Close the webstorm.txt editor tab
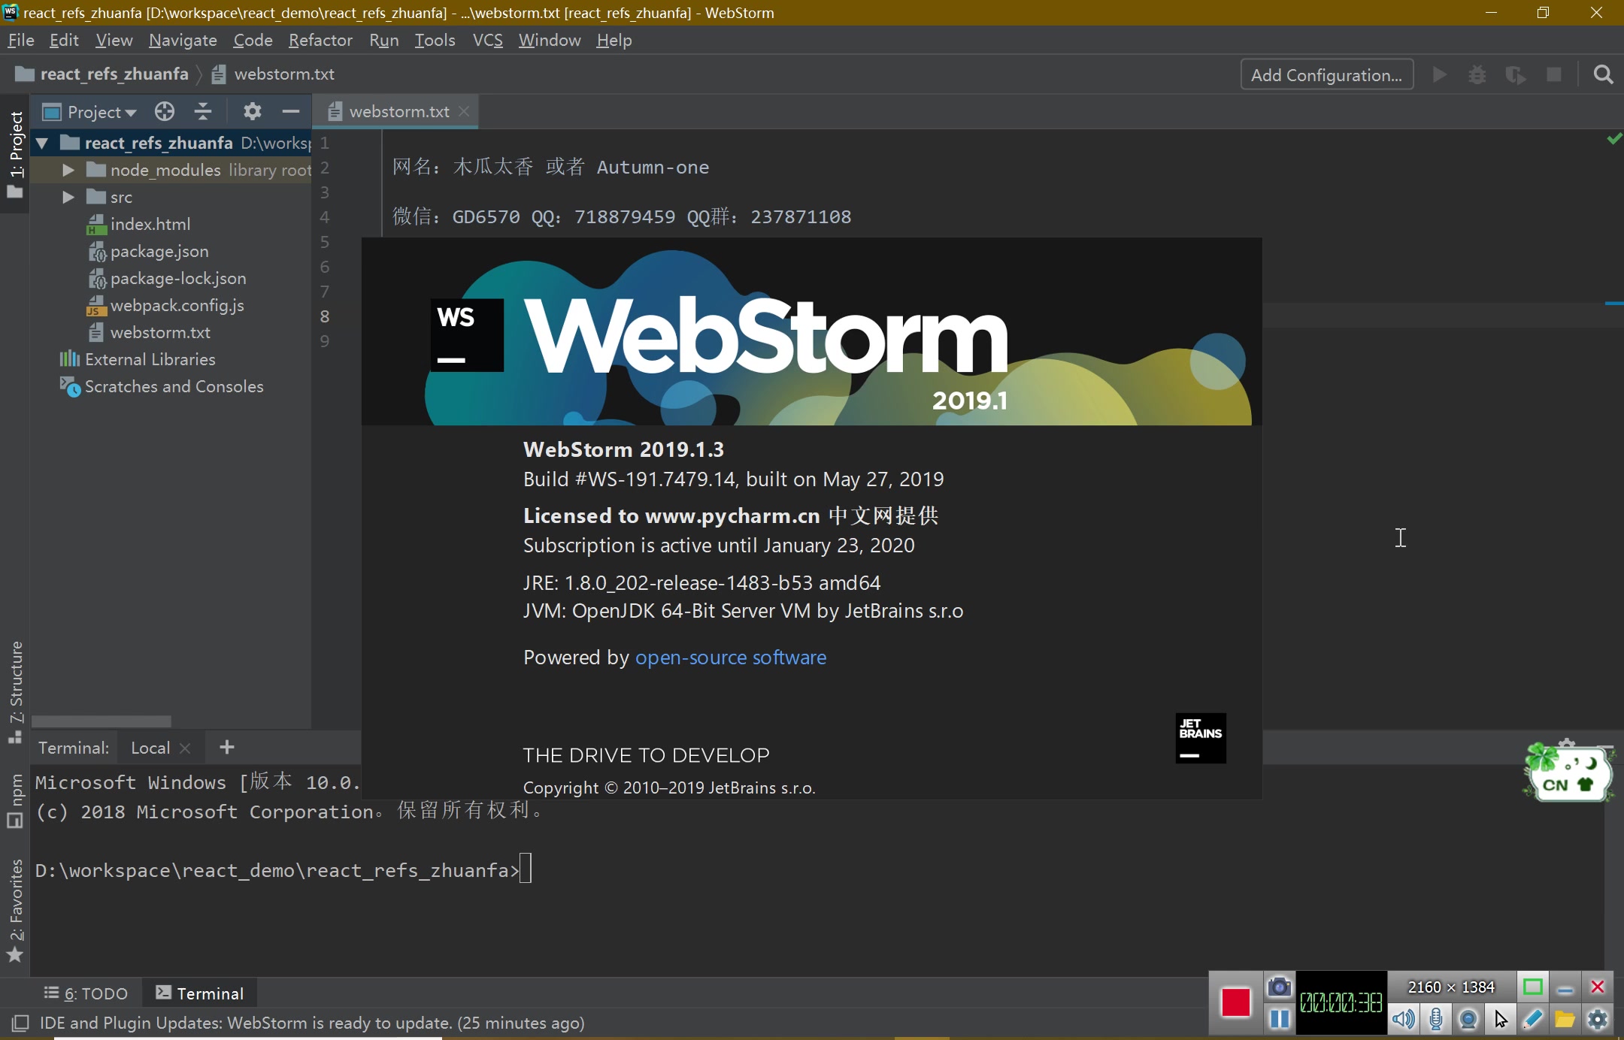1624x1040 pixels. 464,111
